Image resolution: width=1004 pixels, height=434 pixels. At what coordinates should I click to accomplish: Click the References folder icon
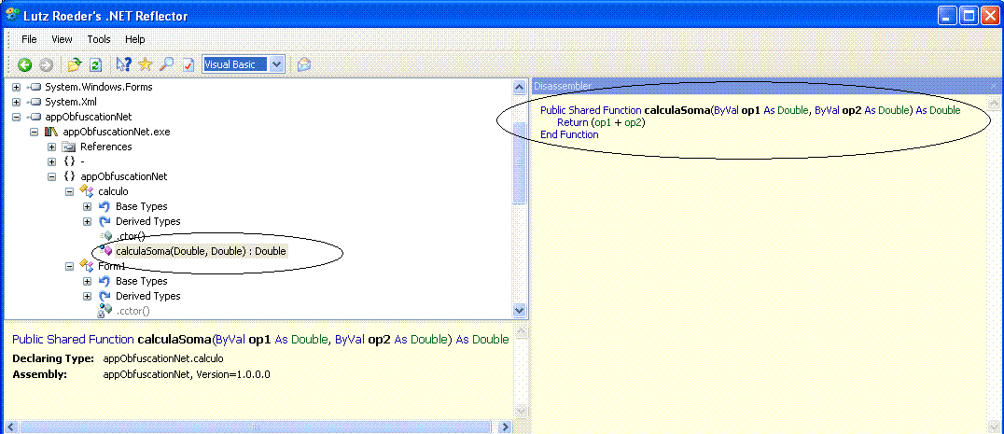click(x=69, y=147)
